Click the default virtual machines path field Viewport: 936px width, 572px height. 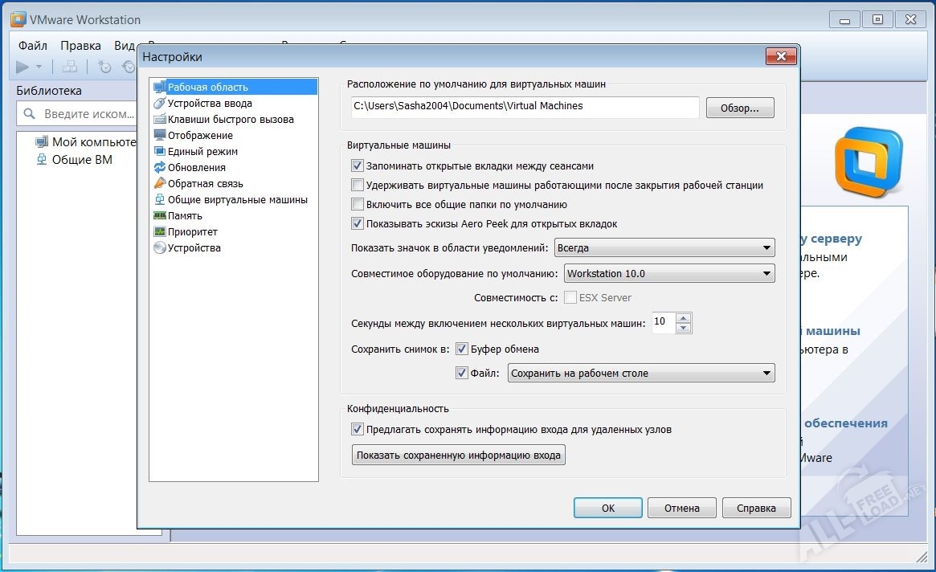(524, 107)
